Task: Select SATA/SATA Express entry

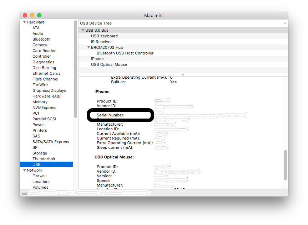Action: 51,141
